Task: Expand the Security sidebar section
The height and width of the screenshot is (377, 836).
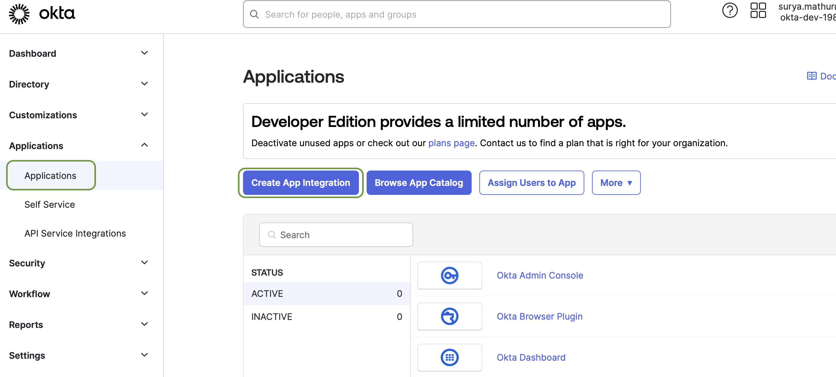Action: (144, 263)
